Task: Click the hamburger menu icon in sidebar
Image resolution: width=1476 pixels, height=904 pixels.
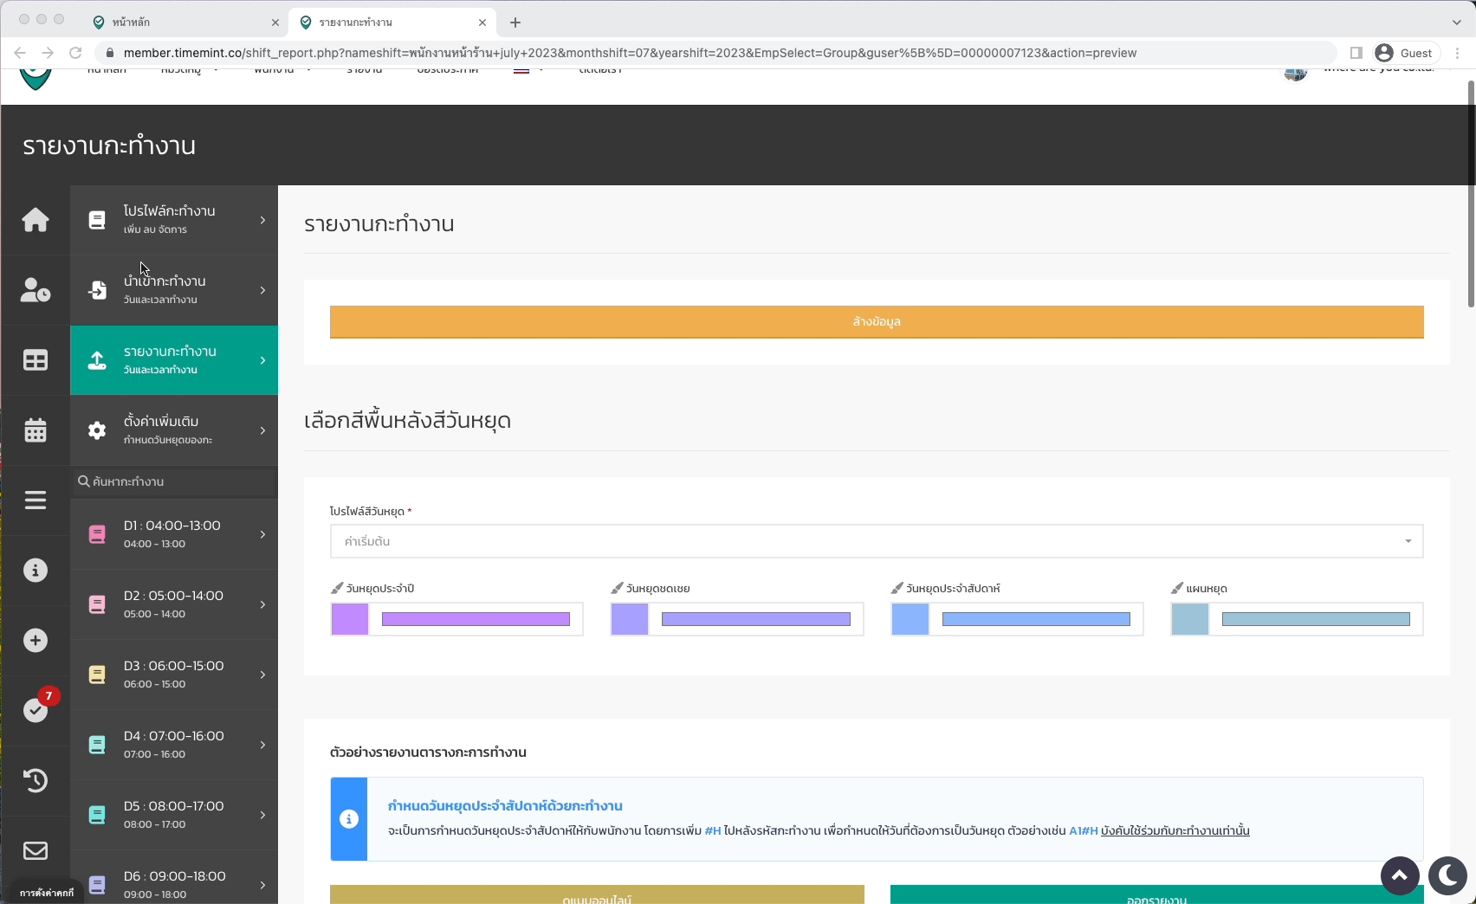Action: point(36,500)
